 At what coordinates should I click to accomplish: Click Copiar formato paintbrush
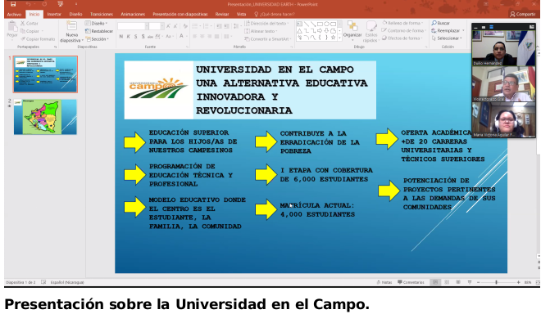(x=23, y=39)
